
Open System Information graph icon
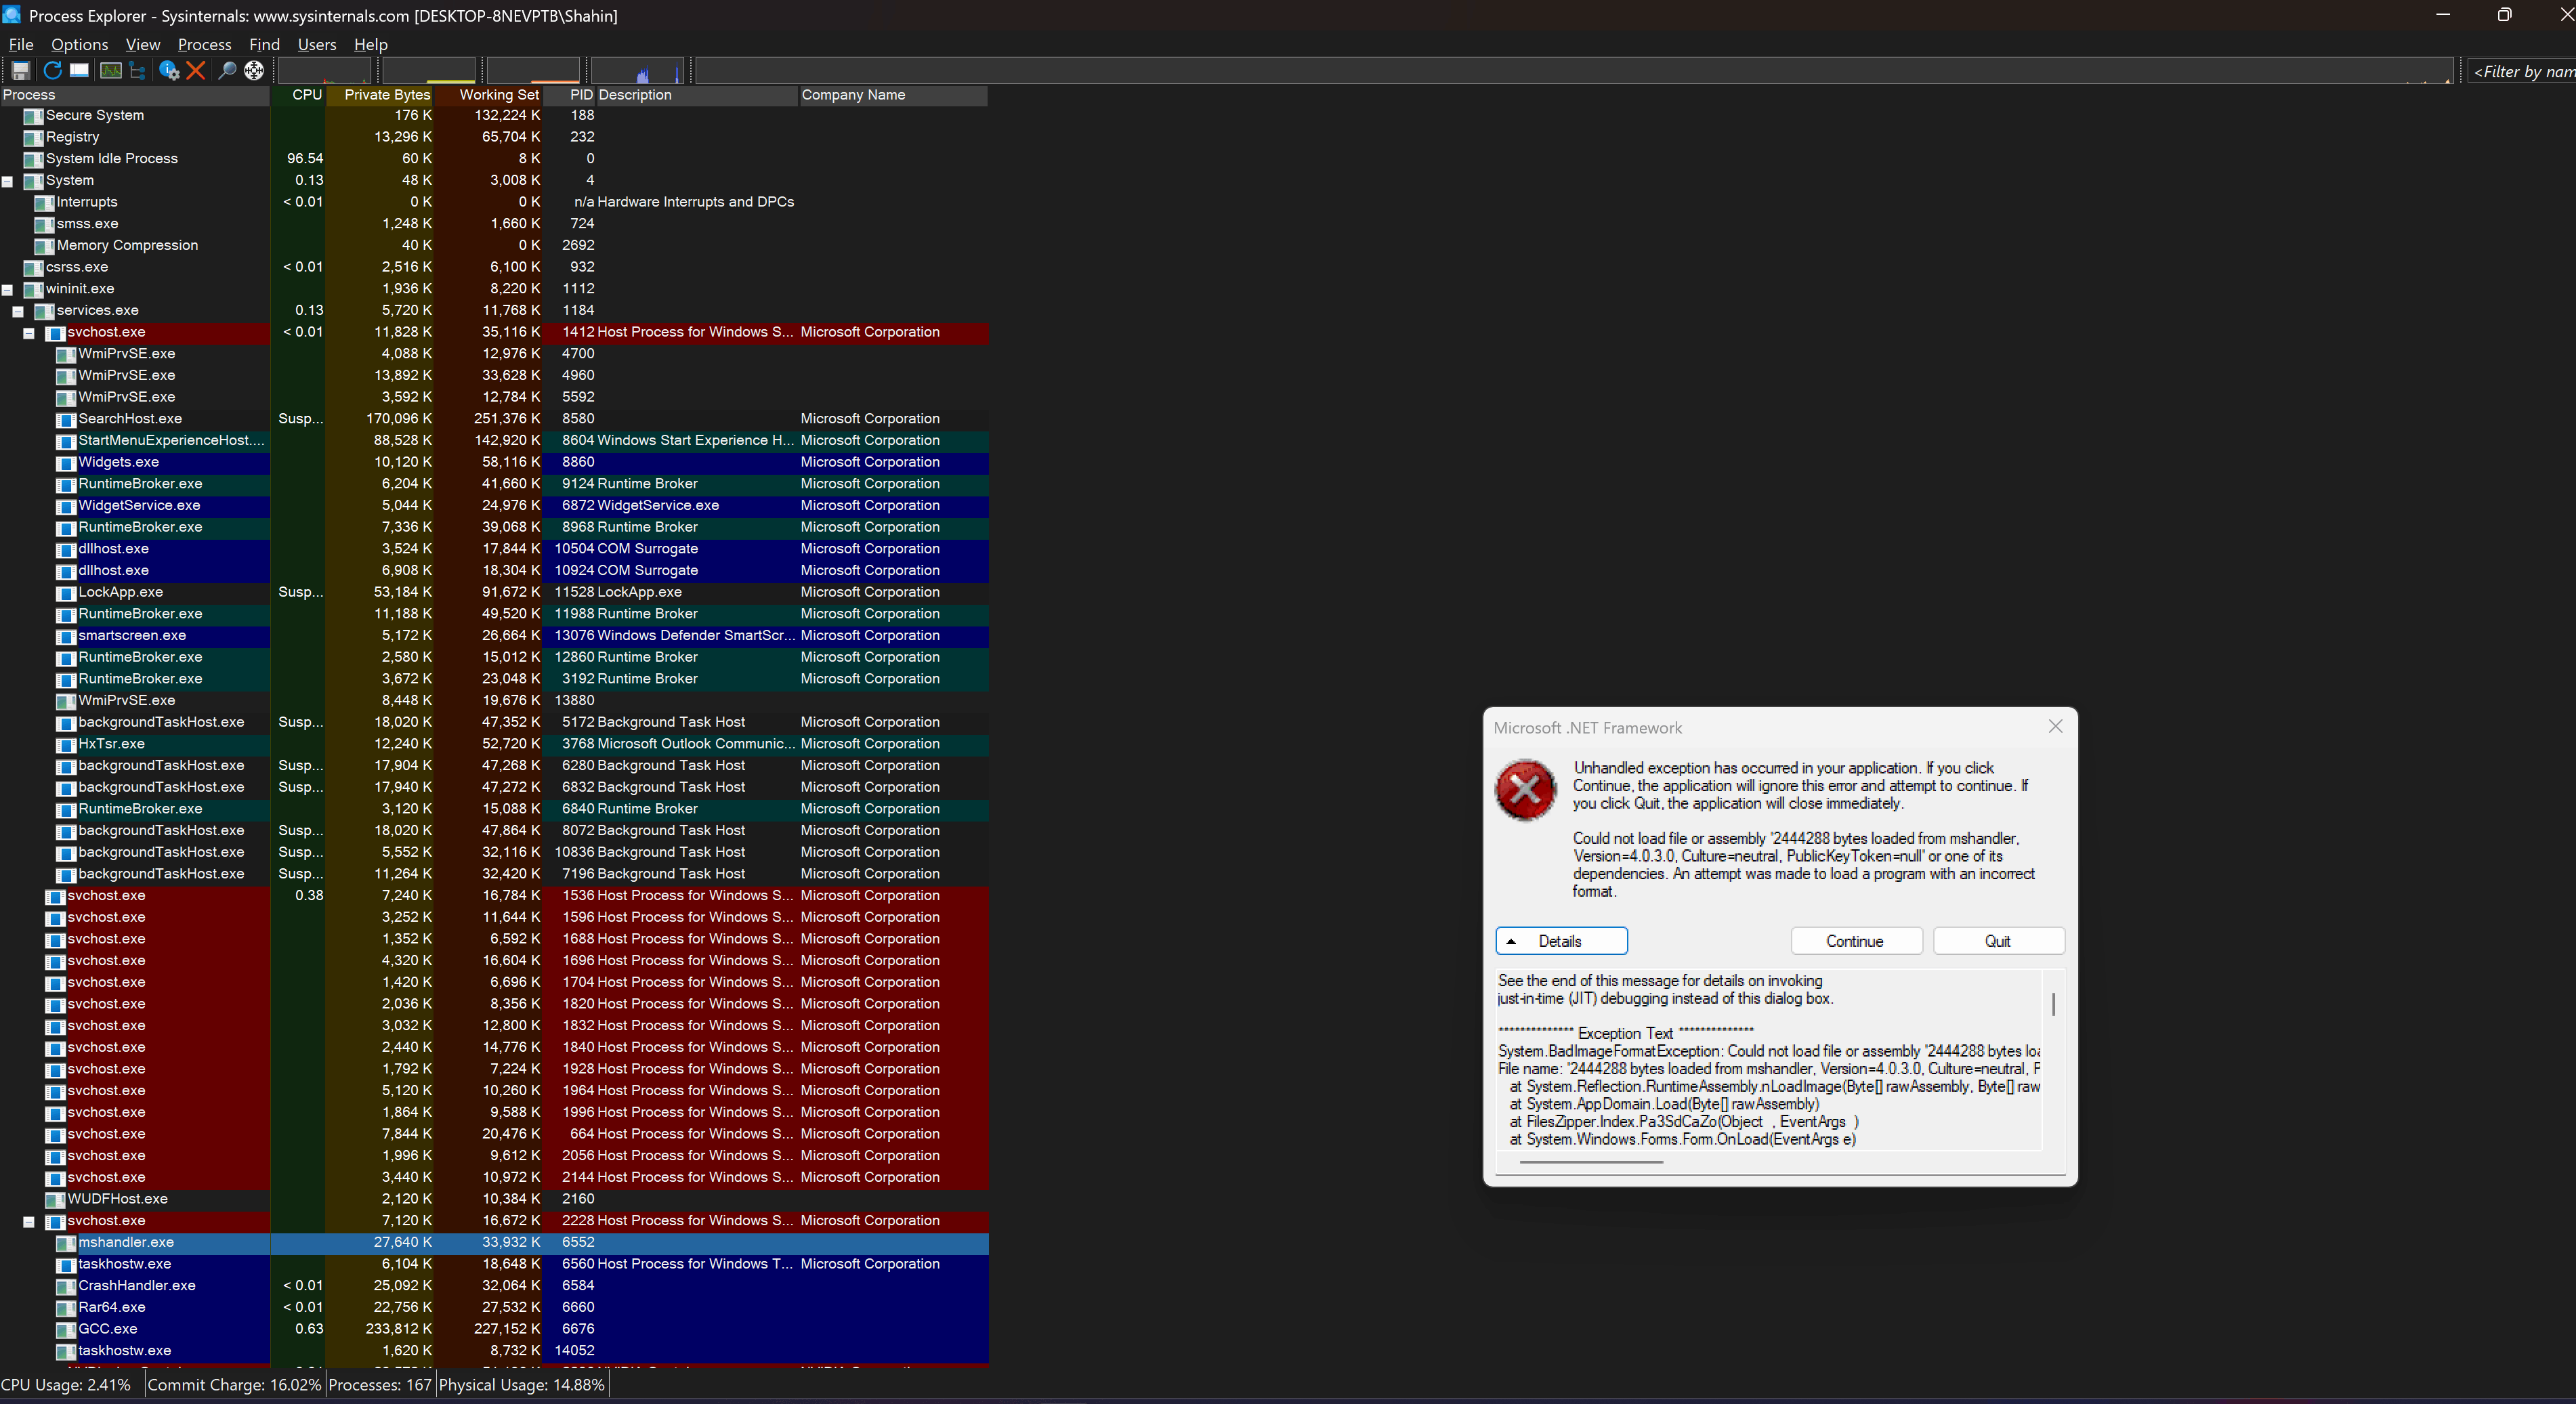[111, 70]
